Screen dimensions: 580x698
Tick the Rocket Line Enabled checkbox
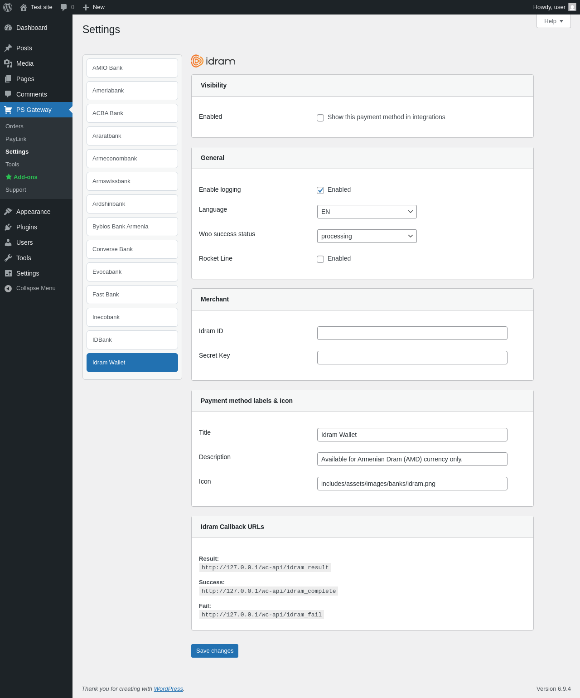coord(320,259)
